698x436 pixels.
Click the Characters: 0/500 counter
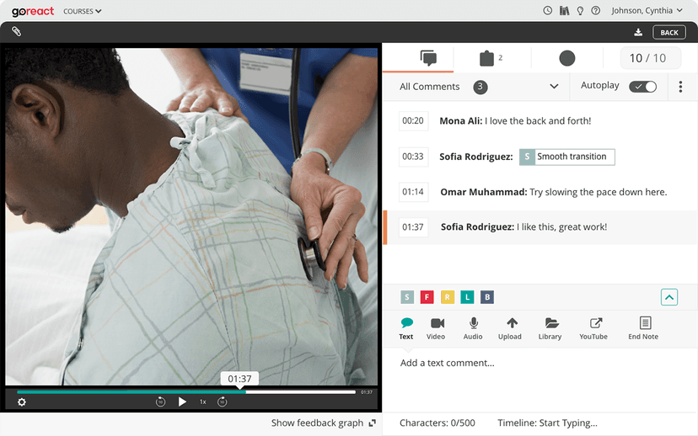click(438, 423)
